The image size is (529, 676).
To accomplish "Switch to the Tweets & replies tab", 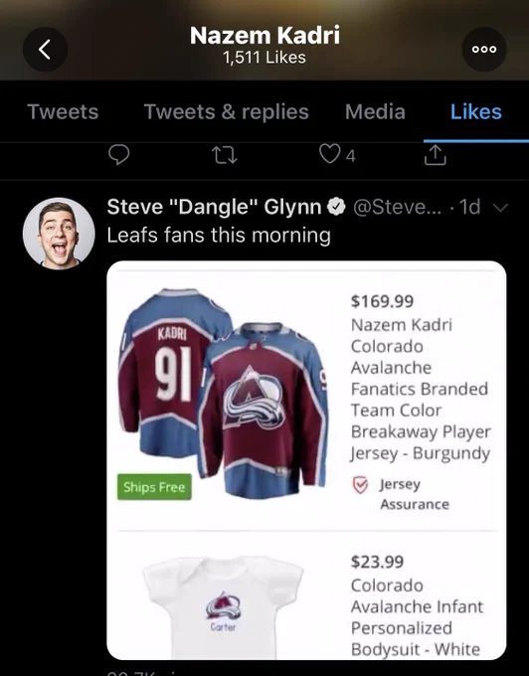I will click(x=227, y=111).
